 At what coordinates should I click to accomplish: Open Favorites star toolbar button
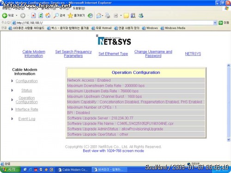76,15
